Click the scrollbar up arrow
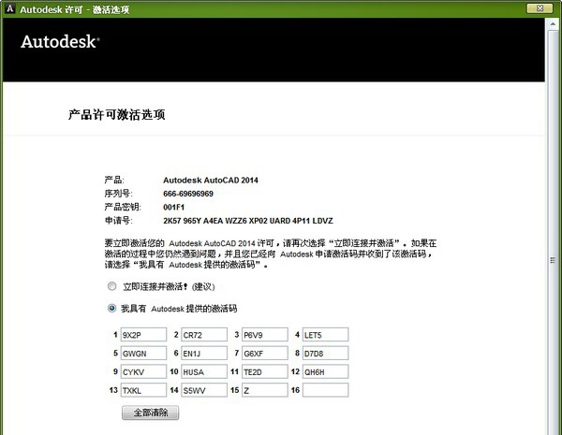The width and height of the screenshot is (562, 435). [x=553, y=24]
